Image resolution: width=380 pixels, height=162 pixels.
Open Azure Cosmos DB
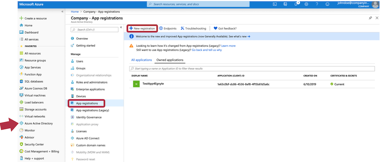point(33,88)
